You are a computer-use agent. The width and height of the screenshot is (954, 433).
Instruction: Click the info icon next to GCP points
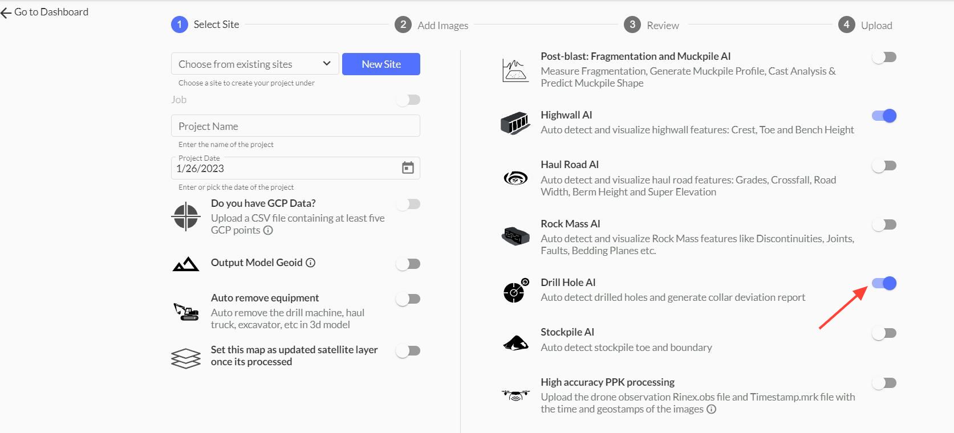click(x=268, y=230)
